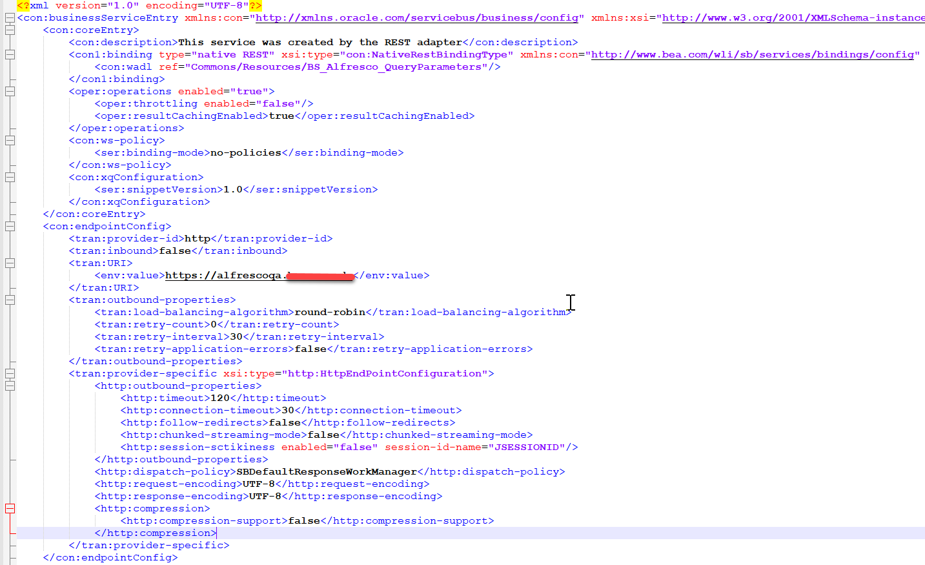Collapse the con:coreEntry code fold region
This screenshot has width=925, height=565.
pos(9,30)
